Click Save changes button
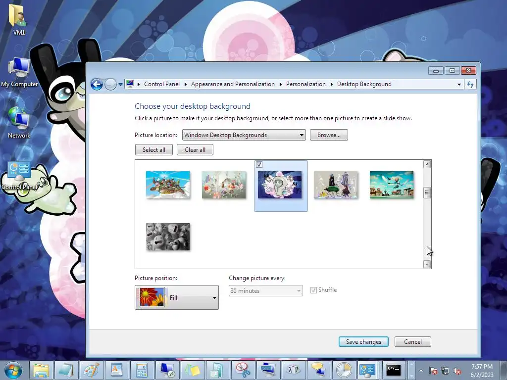Screen dimensions: 507x380 pos(363,341)
